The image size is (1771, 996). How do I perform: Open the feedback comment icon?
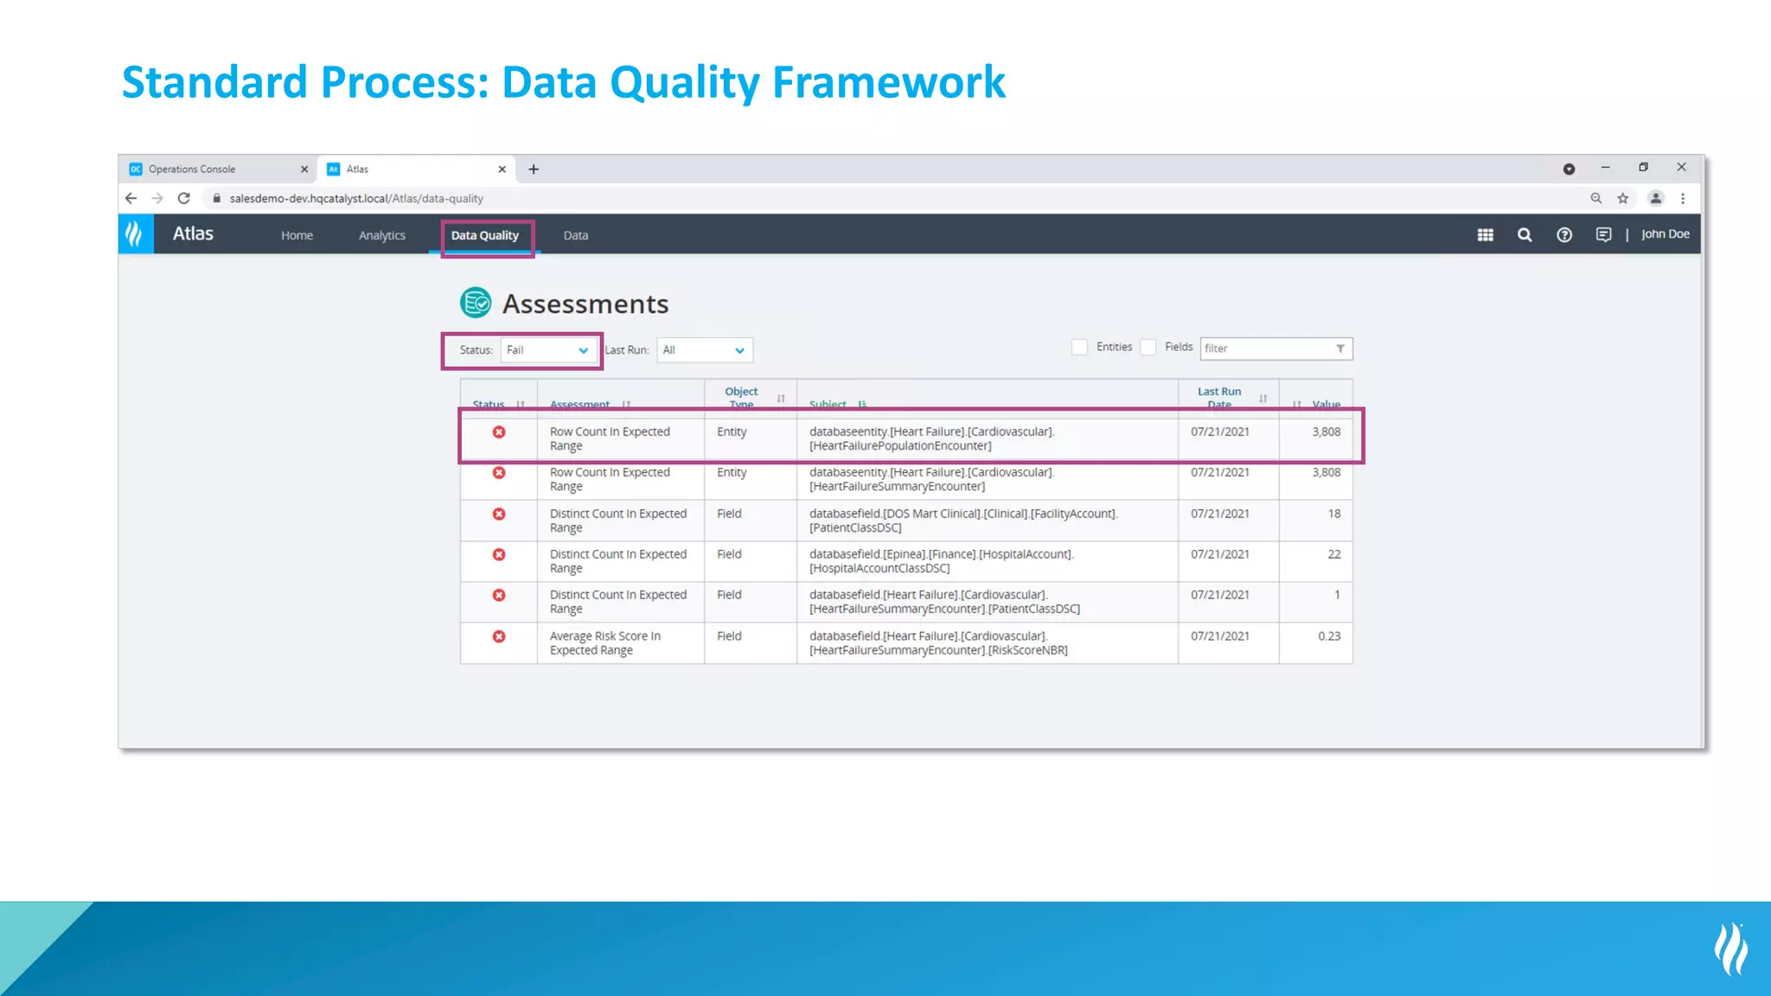point(1603,235)
